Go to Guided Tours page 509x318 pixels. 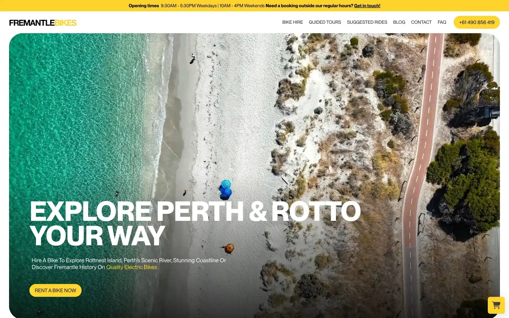[x=325, y=22]
